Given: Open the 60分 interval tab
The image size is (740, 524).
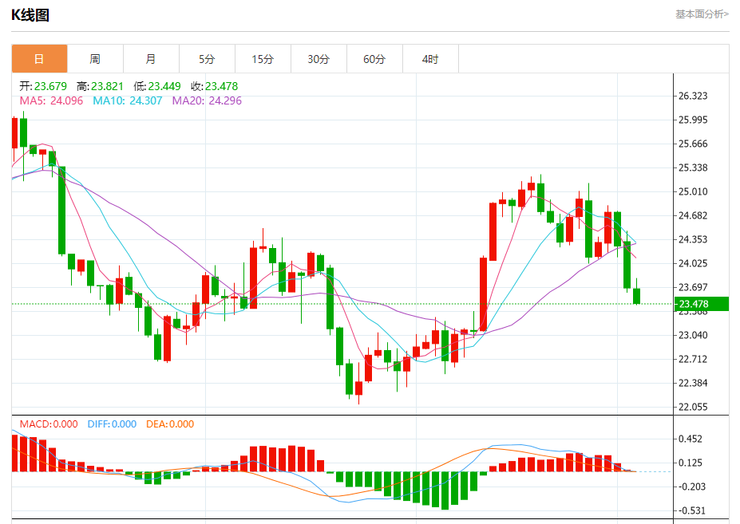Looking at the screenshot, I should 374,59.
